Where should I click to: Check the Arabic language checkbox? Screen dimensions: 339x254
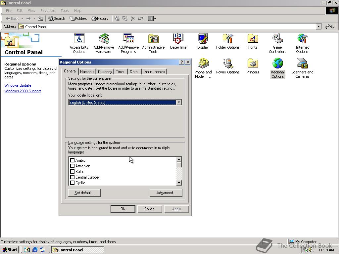point(73,160)
